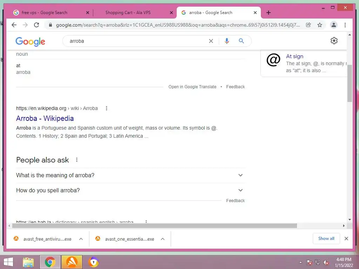This screenshot has width=359, height=269.
Task: Open Action Center flag icon
Action: (309, 262)
